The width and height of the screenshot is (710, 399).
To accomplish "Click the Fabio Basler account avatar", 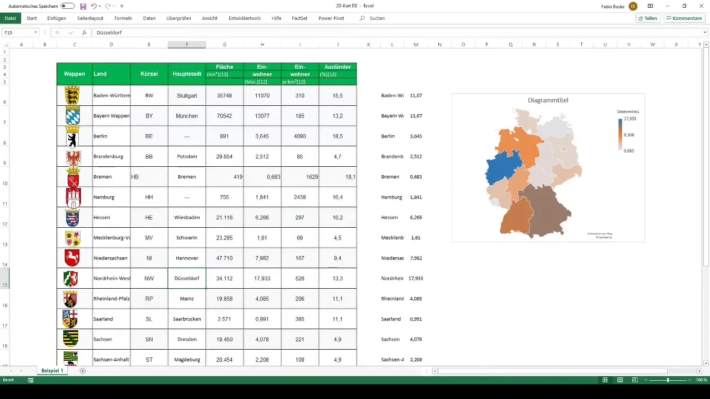I will pyautogui.click(x=633, y=6).
